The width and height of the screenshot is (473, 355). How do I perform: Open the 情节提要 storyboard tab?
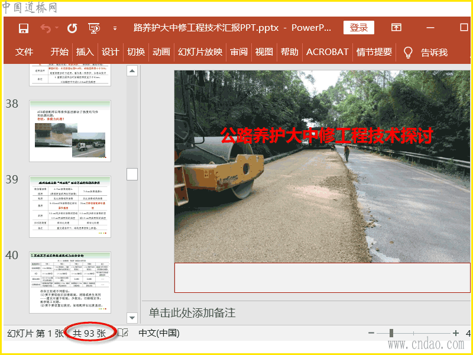[374, 52]
